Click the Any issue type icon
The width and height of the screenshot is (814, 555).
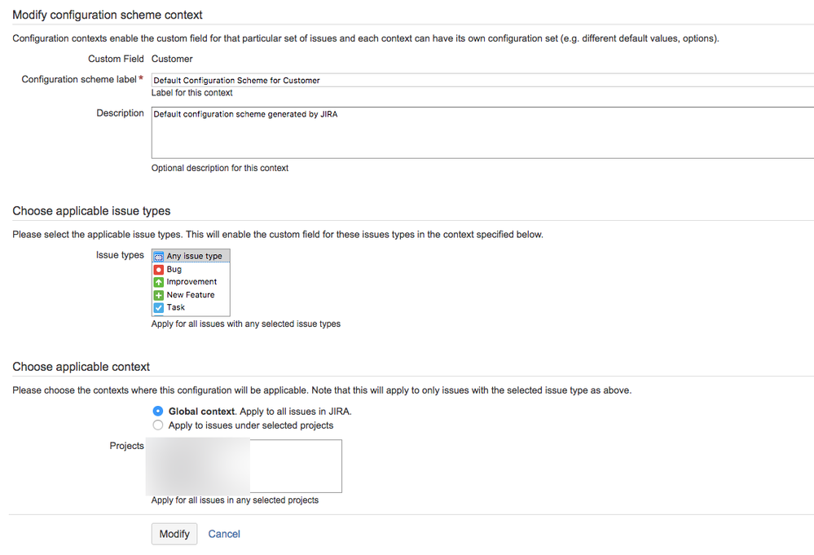point(158,256)
